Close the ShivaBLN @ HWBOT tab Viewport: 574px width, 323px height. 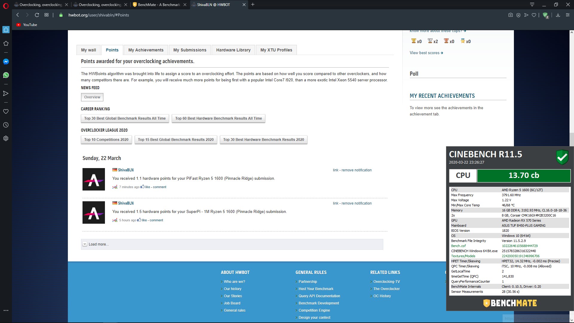tap(244, 5)
